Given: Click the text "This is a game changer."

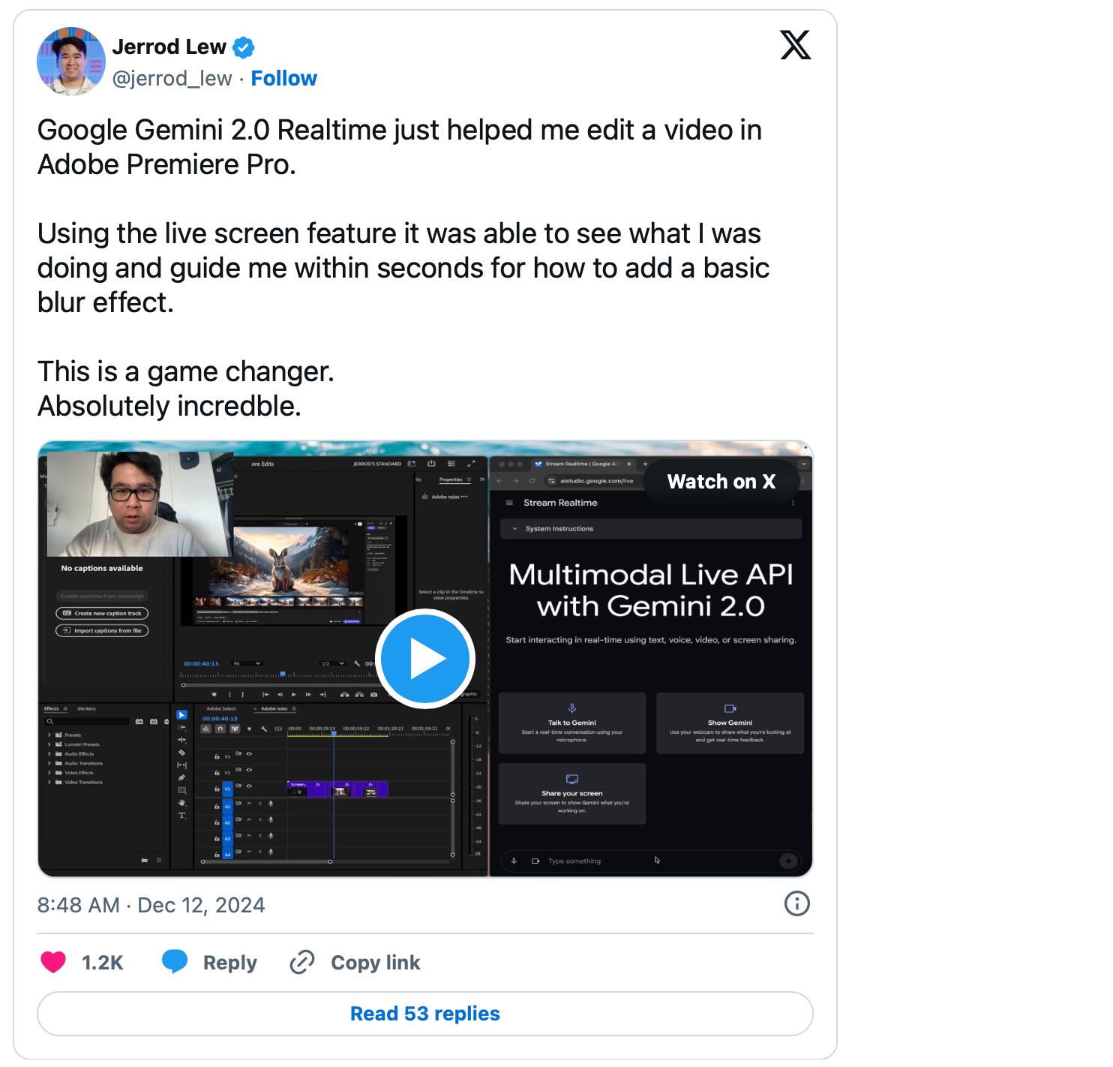Looking at the screenshot, I should (x=186, y=371).
